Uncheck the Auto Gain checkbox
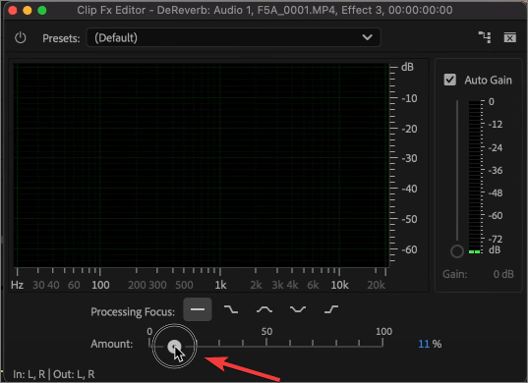The image size is (528, 383). (x=450, y=80)
